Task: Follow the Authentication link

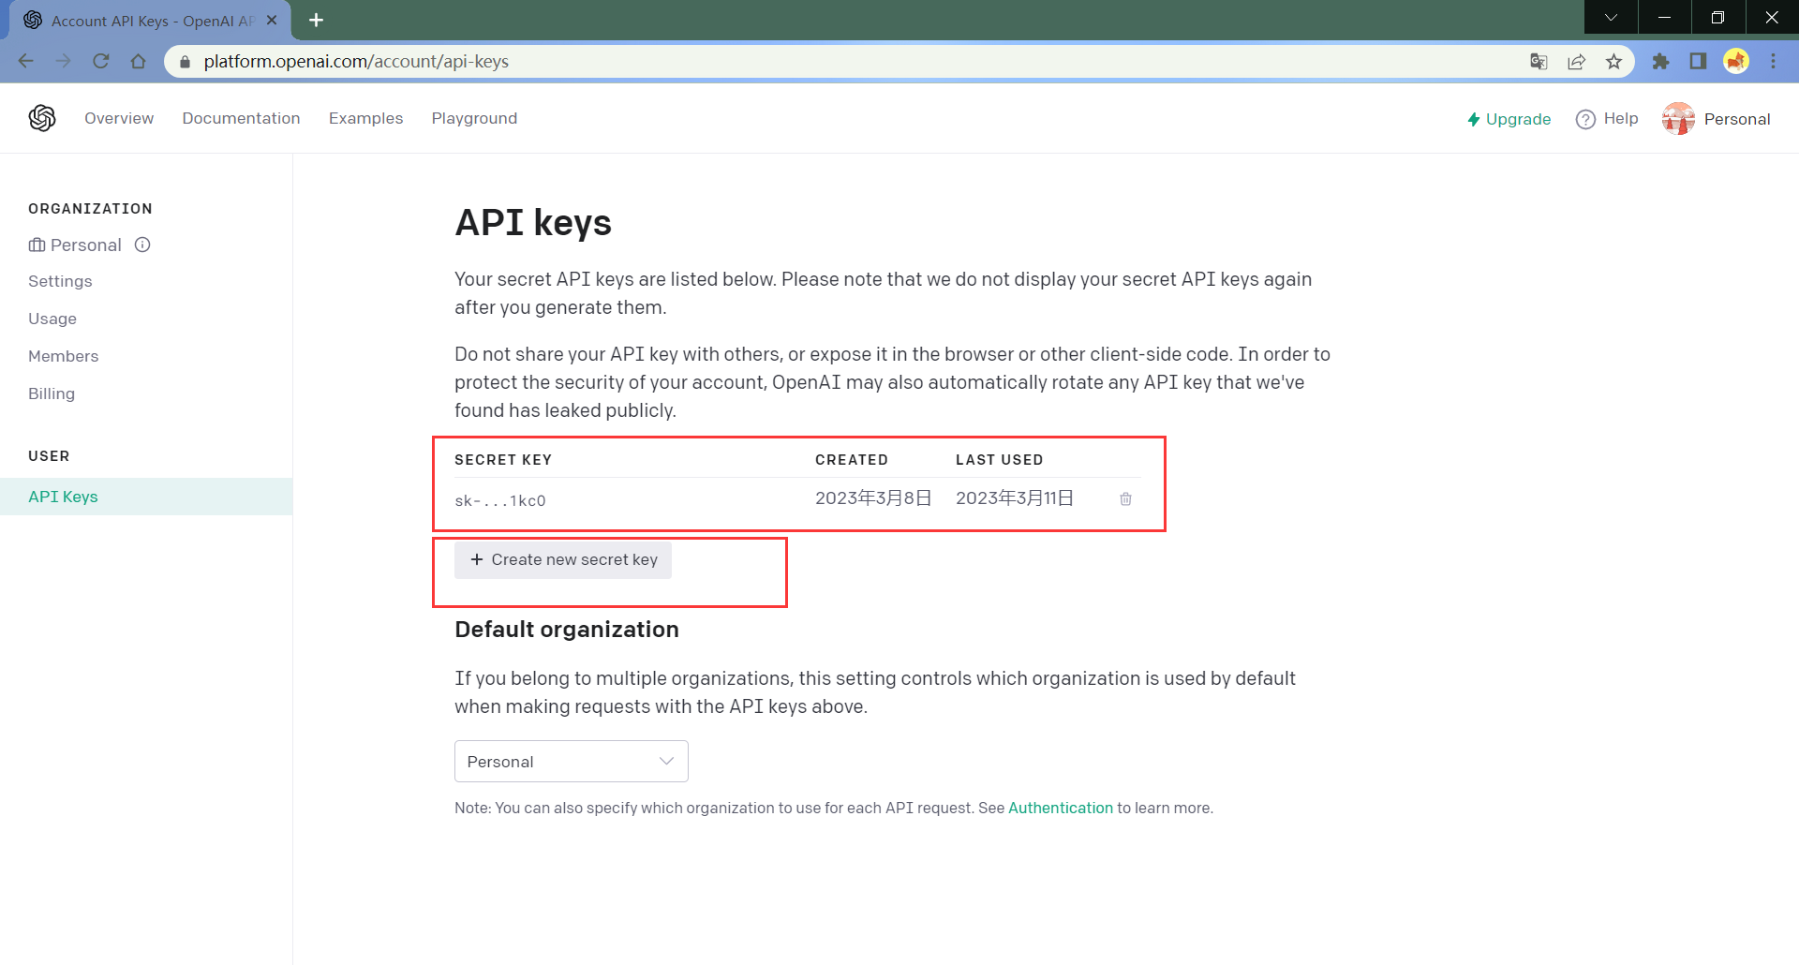Action: (x=1060, y=808)
